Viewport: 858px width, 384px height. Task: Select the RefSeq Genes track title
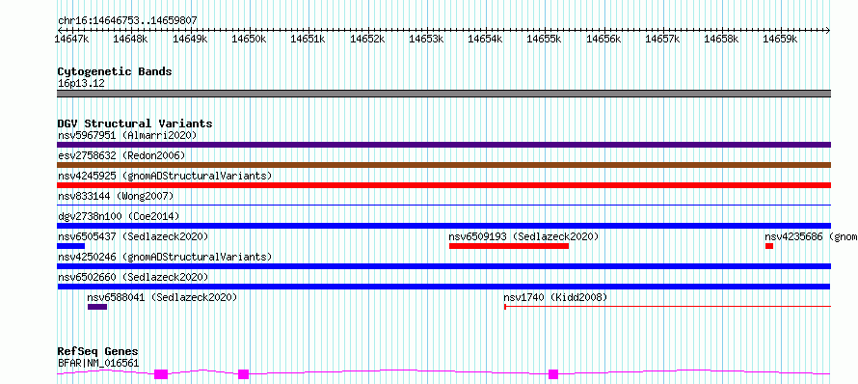pos(98,352)
